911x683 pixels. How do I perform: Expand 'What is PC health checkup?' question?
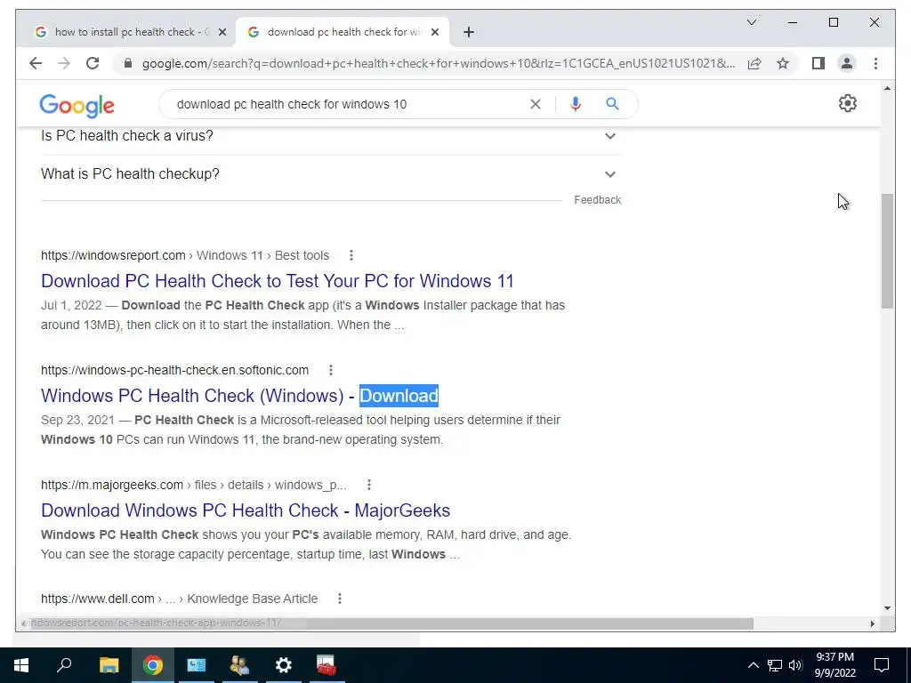point(331,173)
